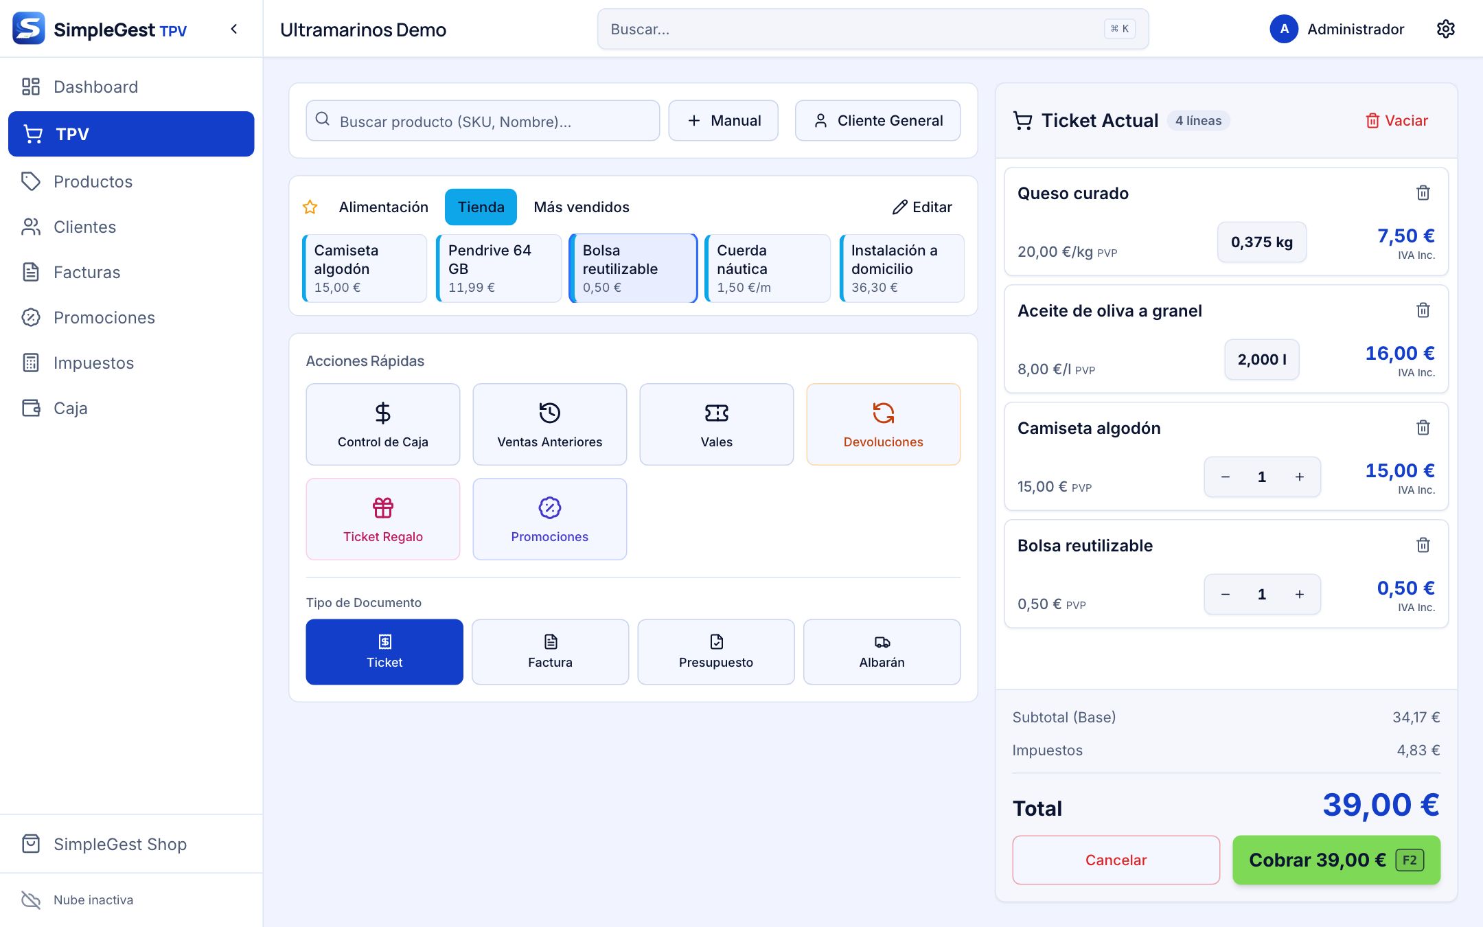1483x927 pixels.
Task: Open Productos in the sidebar
Action: 131,181
